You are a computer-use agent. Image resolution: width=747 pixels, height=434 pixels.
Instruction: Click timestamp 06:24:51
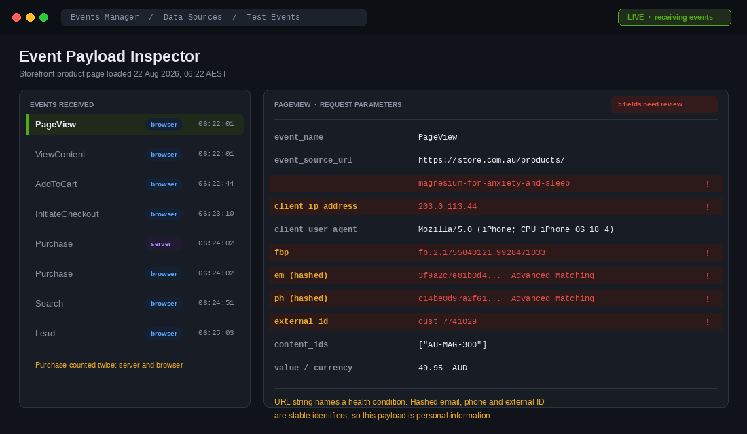point(216,303)
